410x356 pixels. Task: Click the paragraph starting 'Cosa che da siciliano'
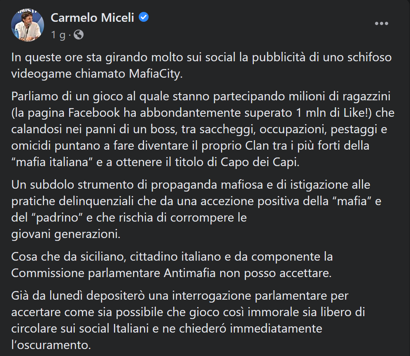pos(172,265)
